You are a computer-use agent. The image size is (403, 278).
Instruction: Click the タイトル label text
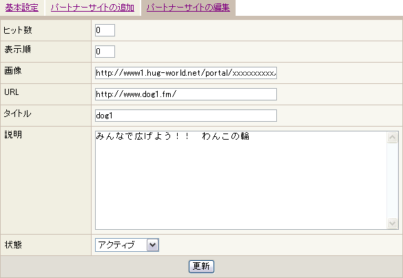click(17, 114)
